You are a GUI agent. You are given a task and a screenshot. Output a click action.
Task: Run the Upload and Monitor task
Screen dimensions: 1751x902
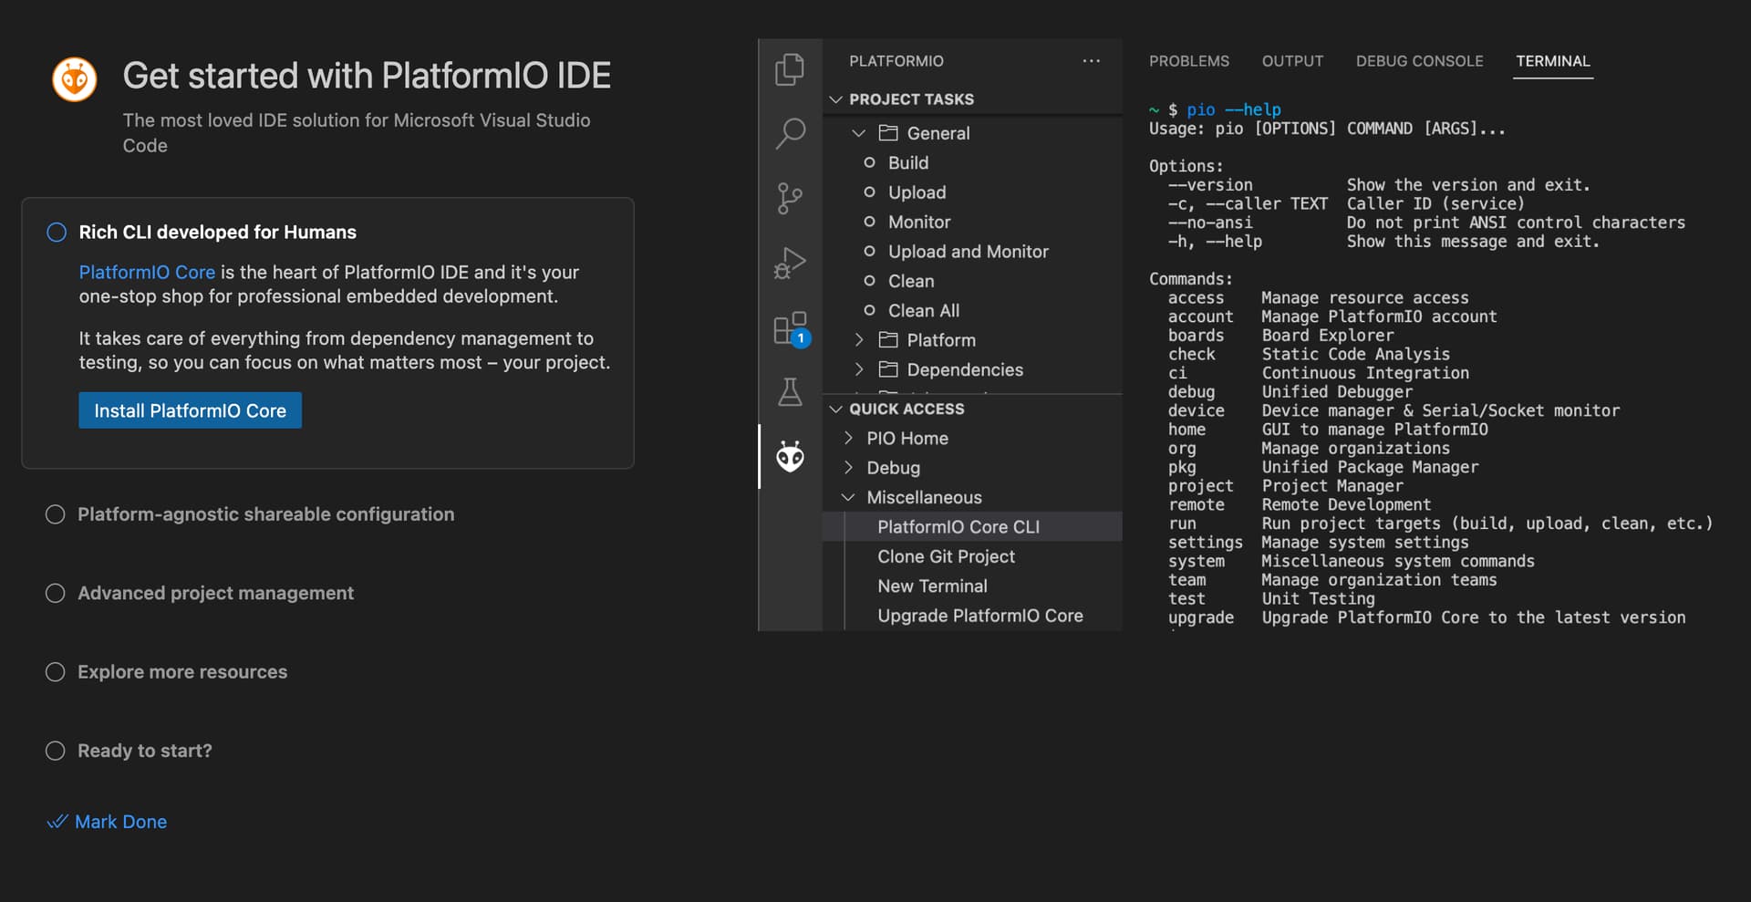tap(969, 252)
